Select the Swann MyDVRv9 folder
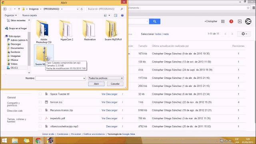The width and height of the screenshot is (256, 144). click(113, 30)
